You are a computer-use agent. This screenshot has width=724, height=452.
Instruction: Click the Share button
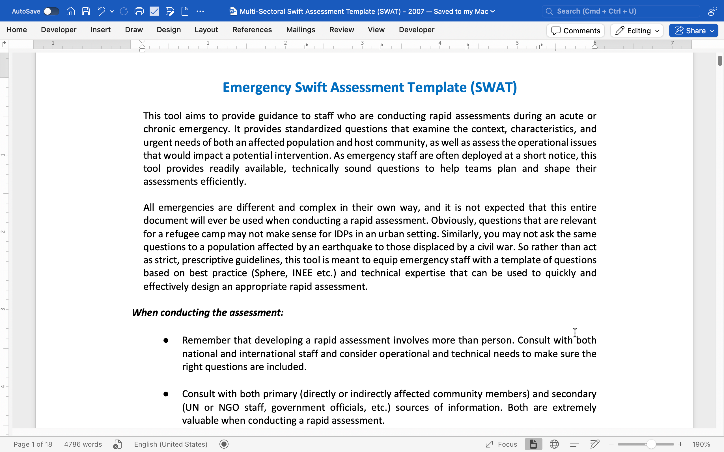coord(693,31)
